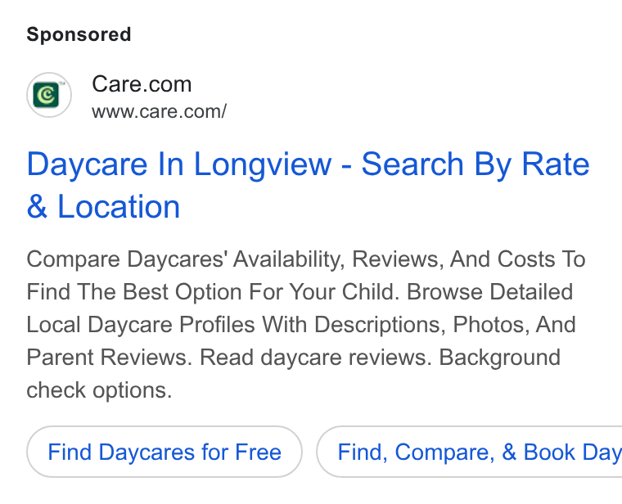The image size is (622, 504).
Task: Open the Find, Compare, & Book chip
Action: [x=469, y=452]
